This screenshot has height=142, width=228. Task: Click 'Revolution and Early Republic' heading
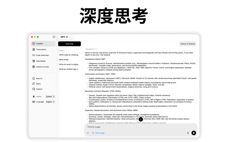pyautogui.click(x=103, y=91)
